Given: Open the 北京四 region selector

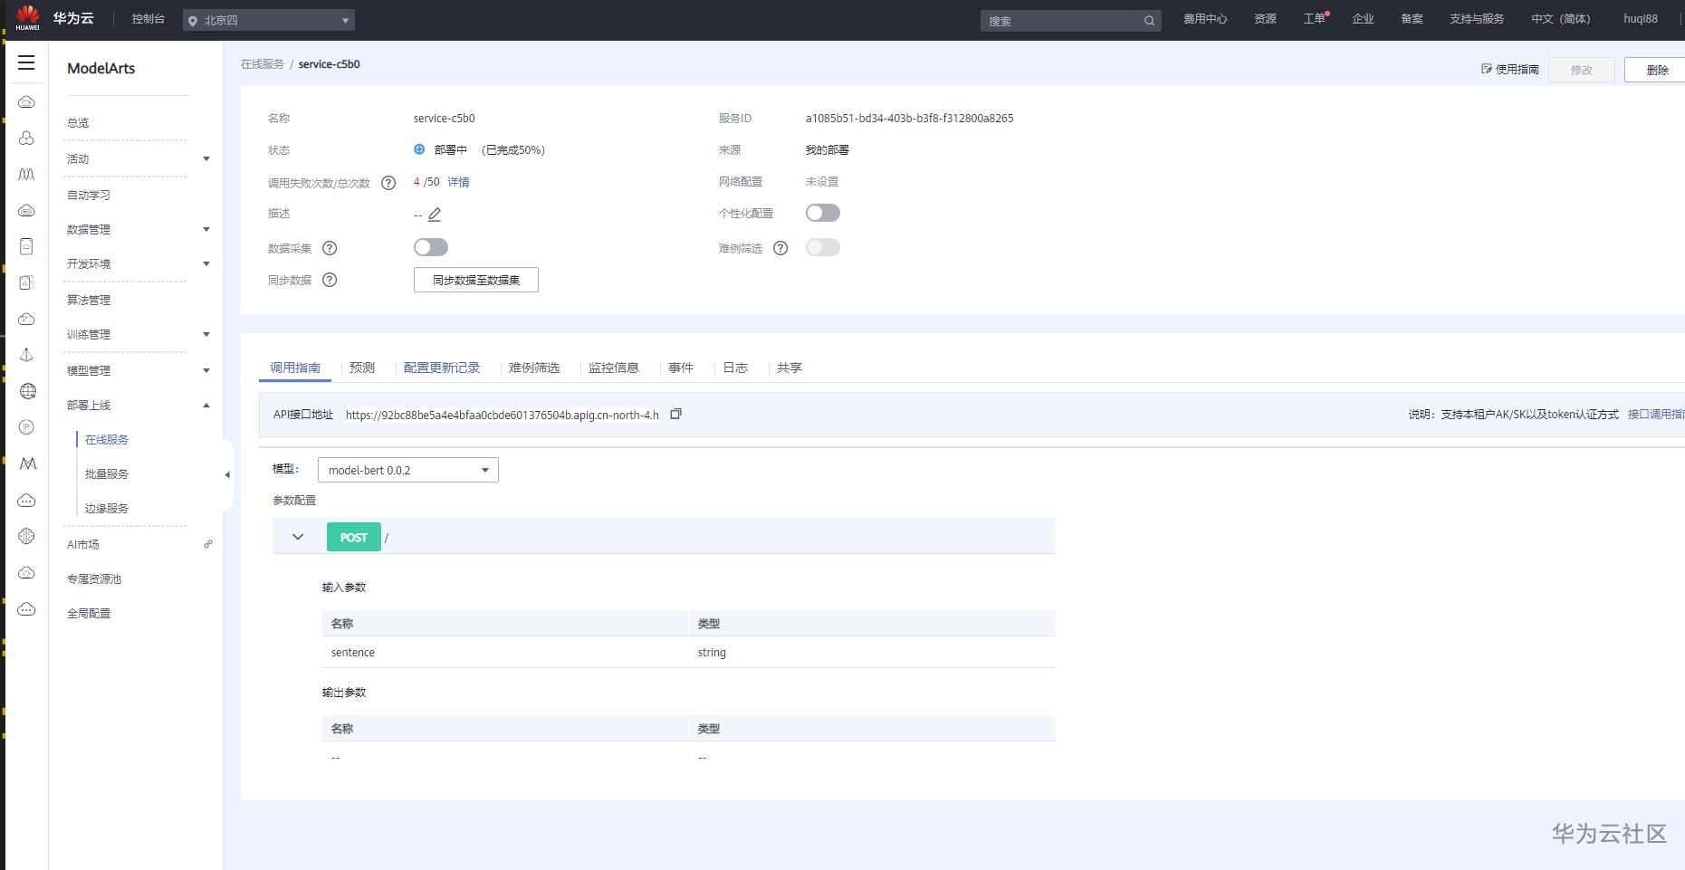Looking at the screenshot, I should [x=269, y=20].
